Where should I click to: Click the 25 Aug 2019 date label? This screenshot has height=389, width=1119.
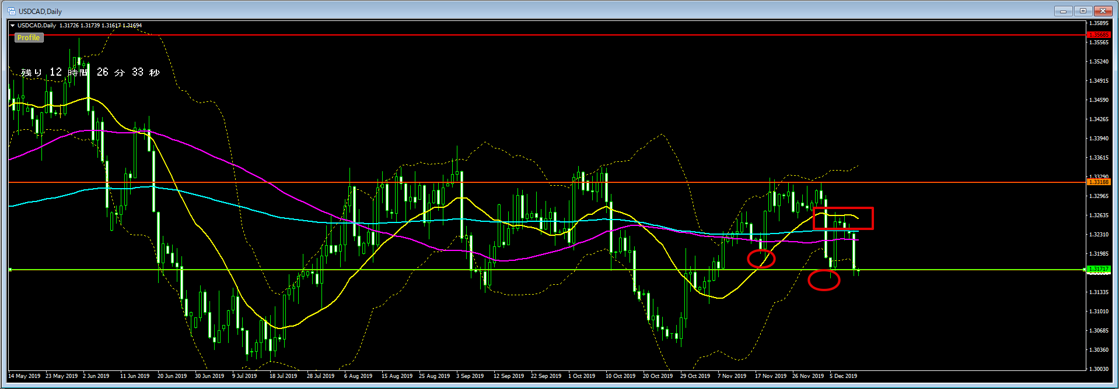[x=435, y=376]
